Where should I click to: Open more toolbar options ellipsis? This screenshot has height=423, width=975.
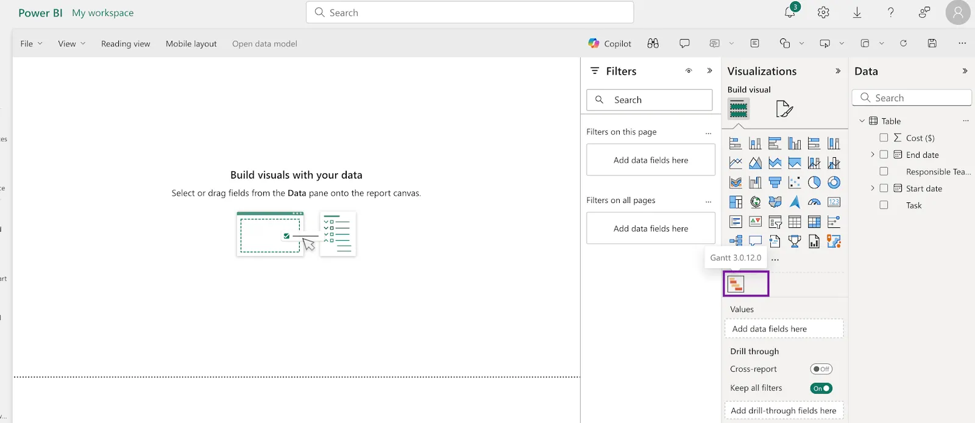pos(962,43)
